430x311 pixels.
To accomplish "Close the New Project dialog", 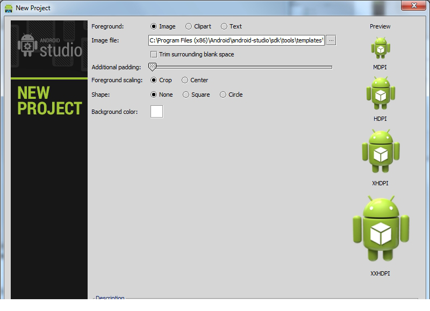I will tap(414, 5).
